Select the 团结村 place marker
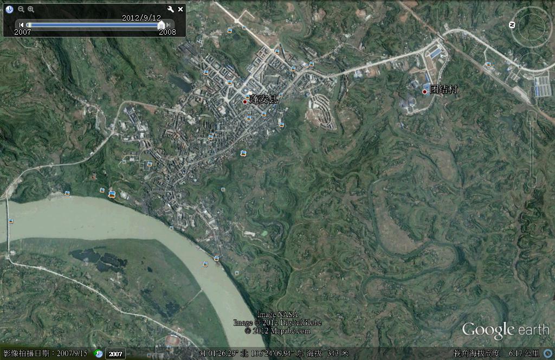 tap(425, 92)
